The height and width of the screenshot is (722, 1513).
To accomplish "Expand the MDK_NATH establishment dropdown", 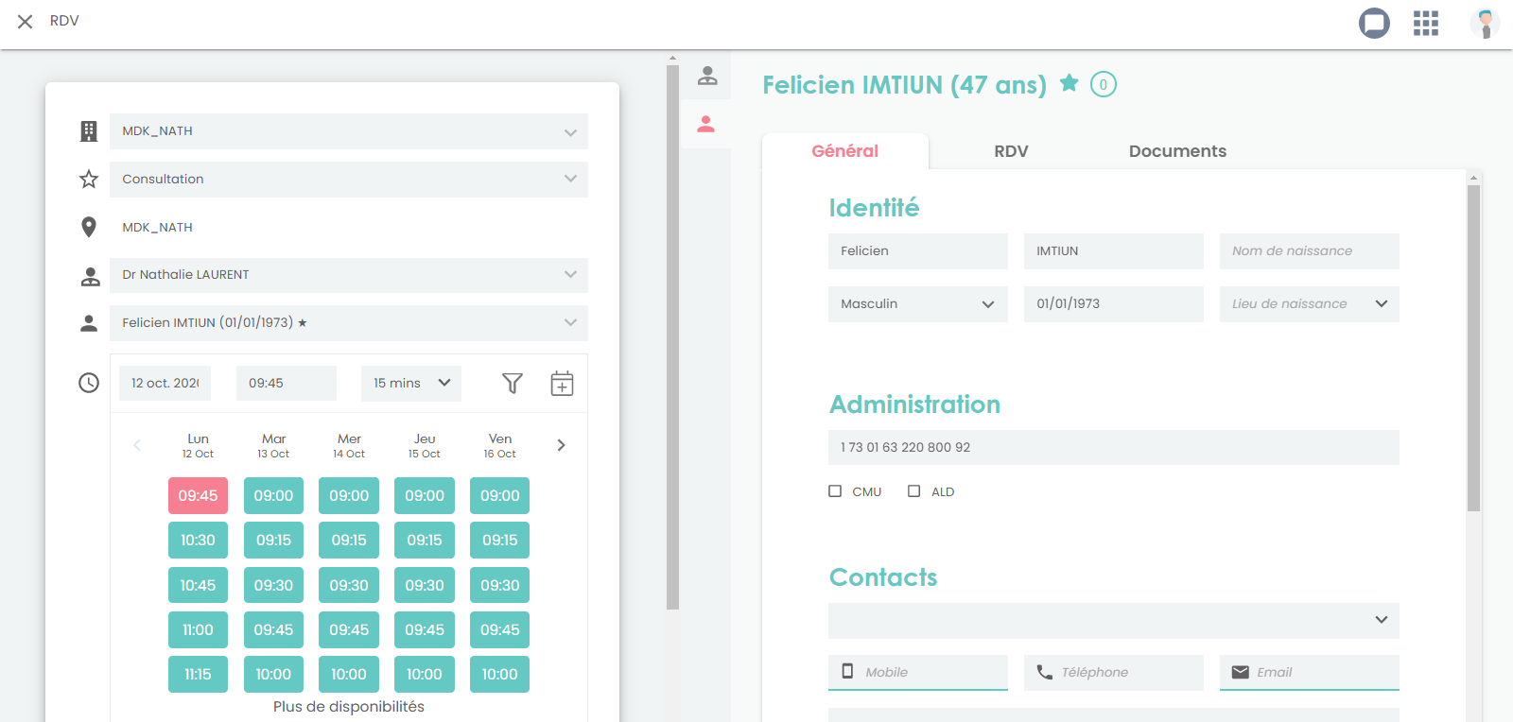I will coord(348,131).
